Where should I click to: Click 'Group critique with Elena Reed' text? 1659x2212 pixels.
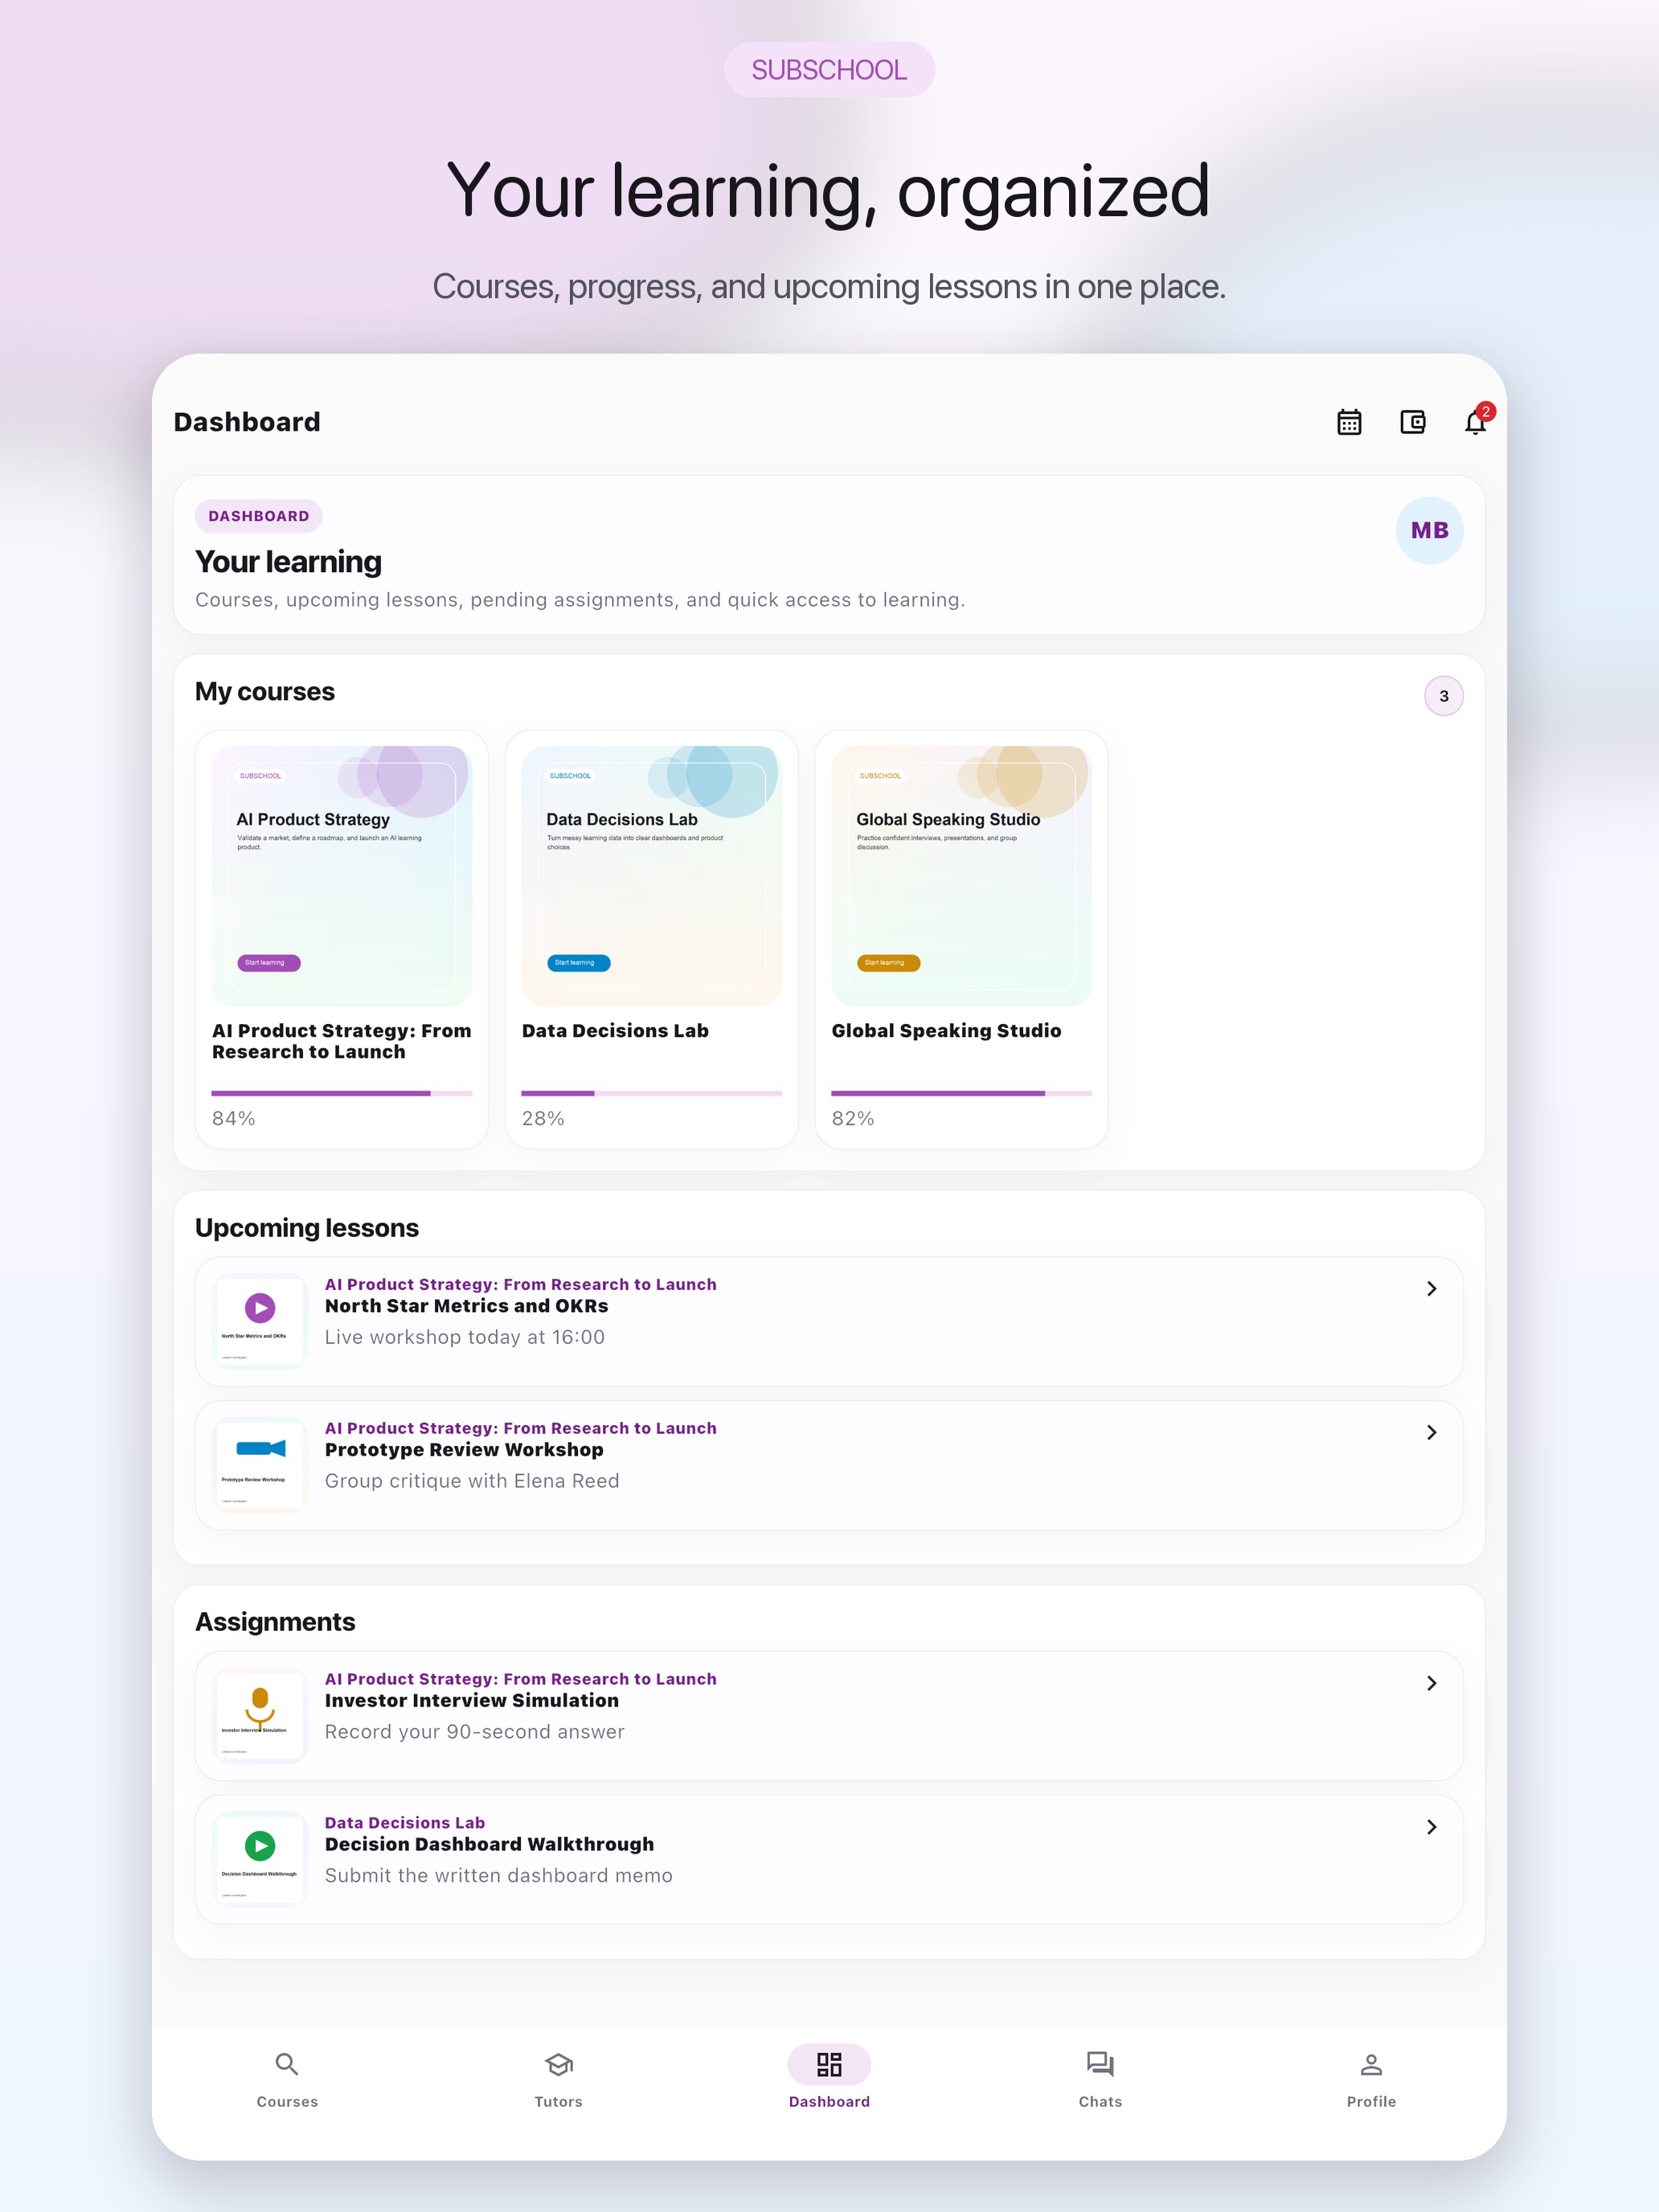(472, 1482)
